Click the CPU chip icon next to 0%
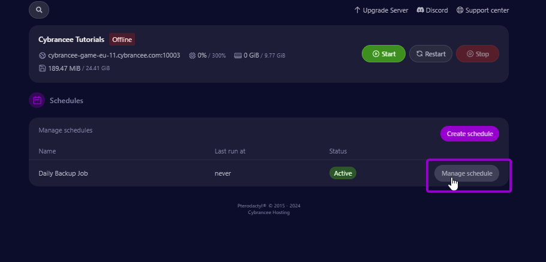Image resolution: width=546 pixels, height=262 pixels. (x=192, y=55)
